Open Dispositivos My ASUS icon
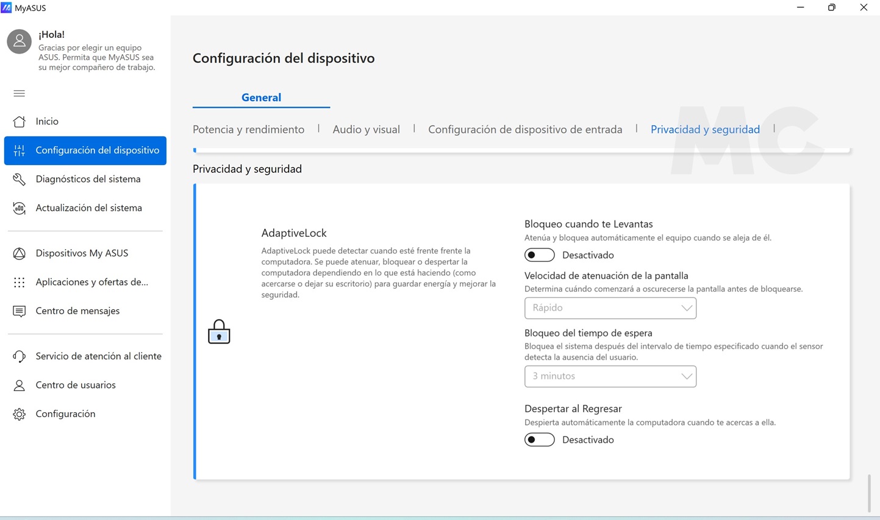 [x=20, y=253]
